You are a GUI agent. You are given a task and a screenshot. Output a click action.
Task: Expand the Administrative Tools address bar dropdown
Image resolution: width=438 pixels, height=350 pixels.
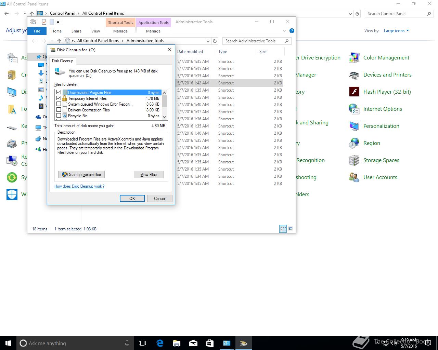pos(208,41)
